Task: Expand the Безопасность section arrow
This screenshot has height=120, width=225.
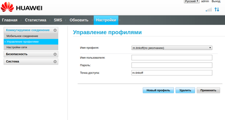Action: click(x=55, y=54)
